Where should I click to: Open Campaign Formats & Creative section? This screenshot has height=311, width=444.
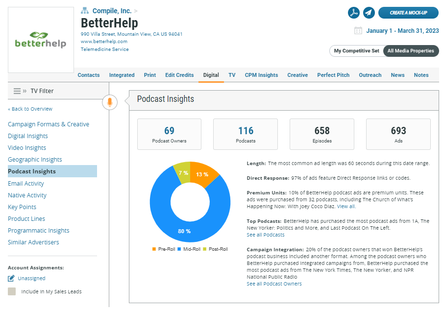pos(49,124)
